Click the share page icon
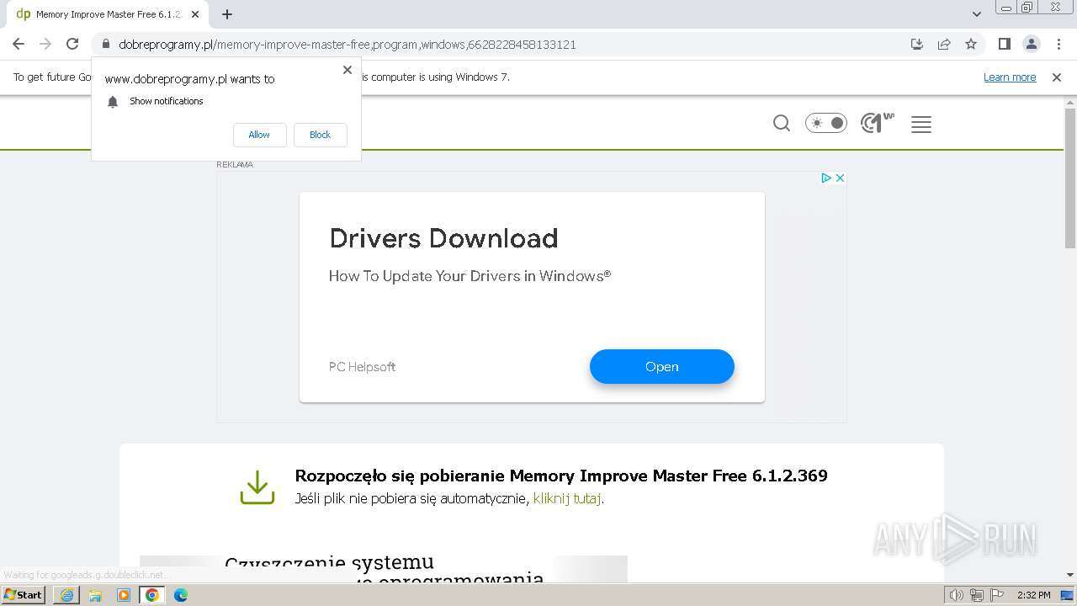 (x=944, y=44)
